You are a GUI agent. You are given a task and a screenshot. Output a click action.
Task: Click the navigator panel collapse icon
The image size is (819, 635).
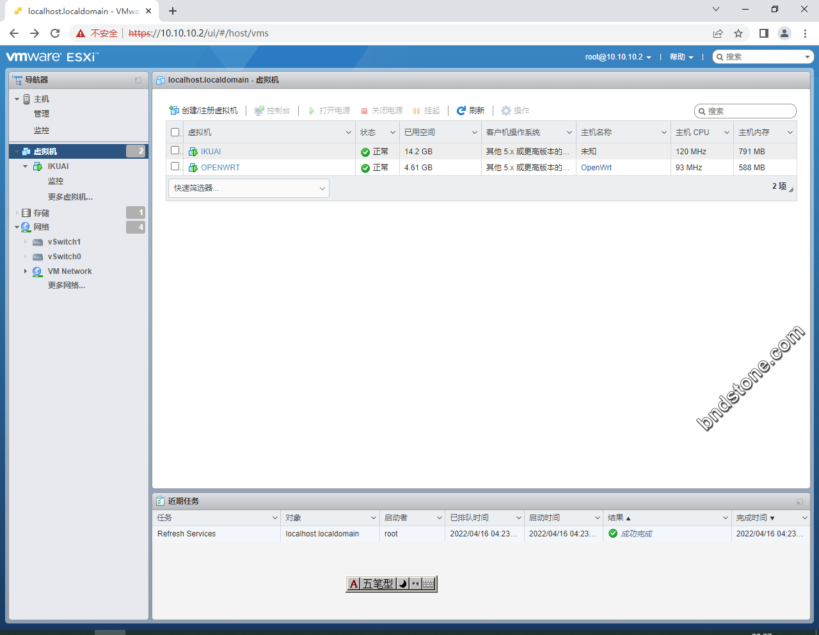[x=138, y=81]
